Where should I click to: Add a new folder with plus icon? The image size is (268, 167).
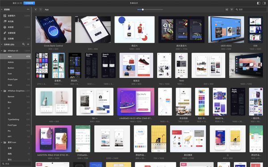(x=28, y=44)
